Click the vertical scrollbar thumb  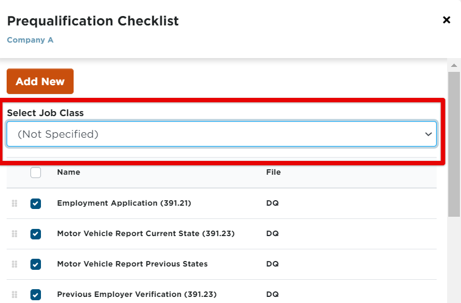coord(454,144)
